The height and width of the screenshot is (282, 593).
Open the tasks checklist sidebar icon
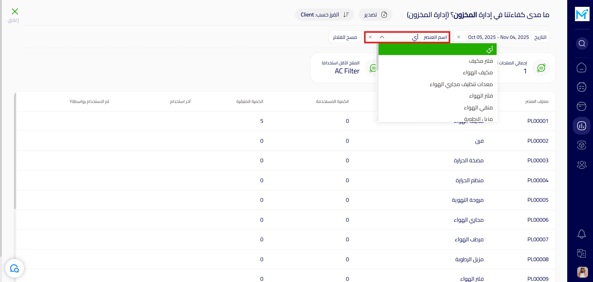tap(582, 87)
